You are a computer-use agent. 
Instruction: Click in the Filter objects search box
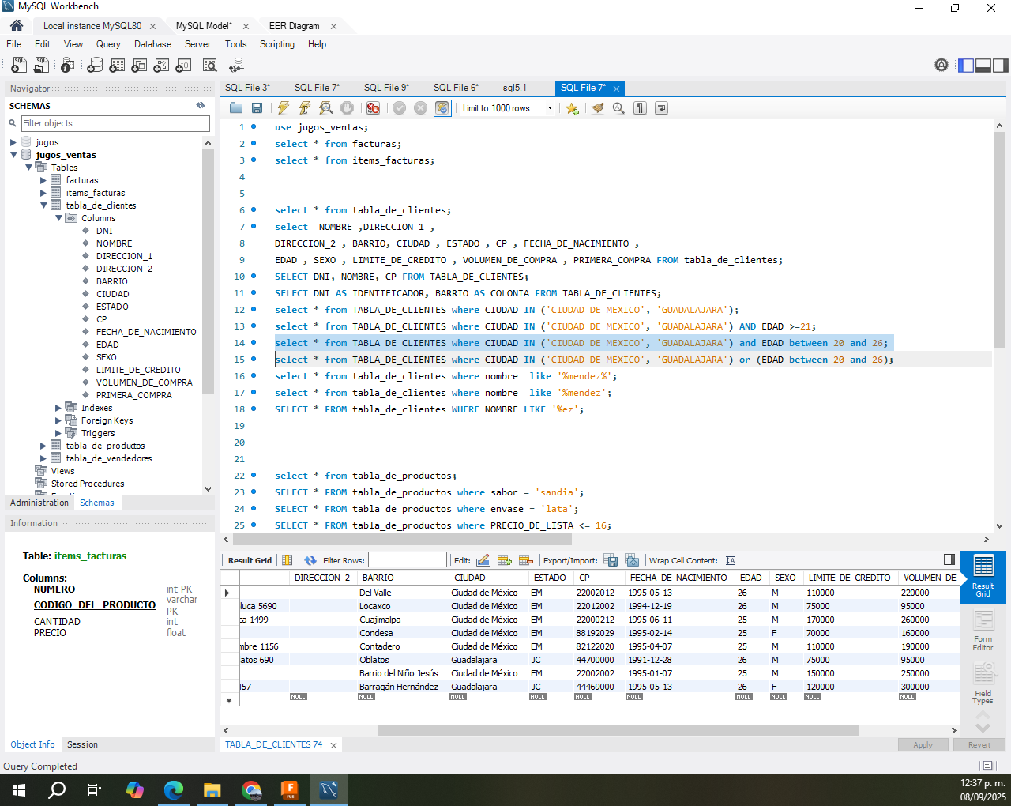115,123
